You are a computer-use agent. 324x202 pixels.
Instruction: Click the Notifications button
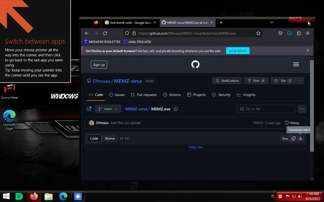(227, 81)
